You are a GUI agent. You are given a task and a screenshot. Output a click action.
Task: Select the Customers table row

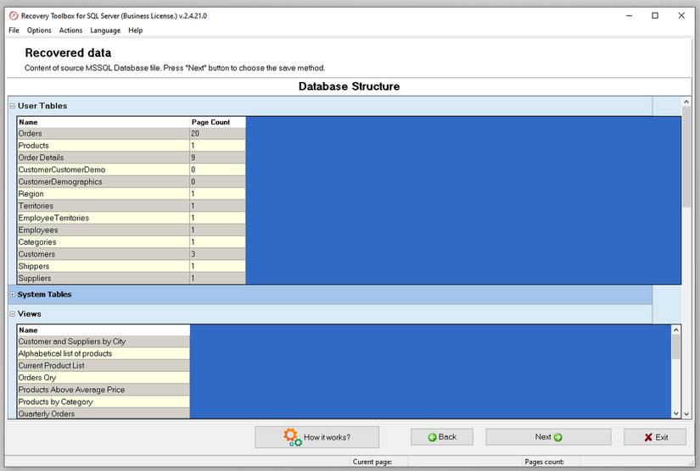click(132, 254)
